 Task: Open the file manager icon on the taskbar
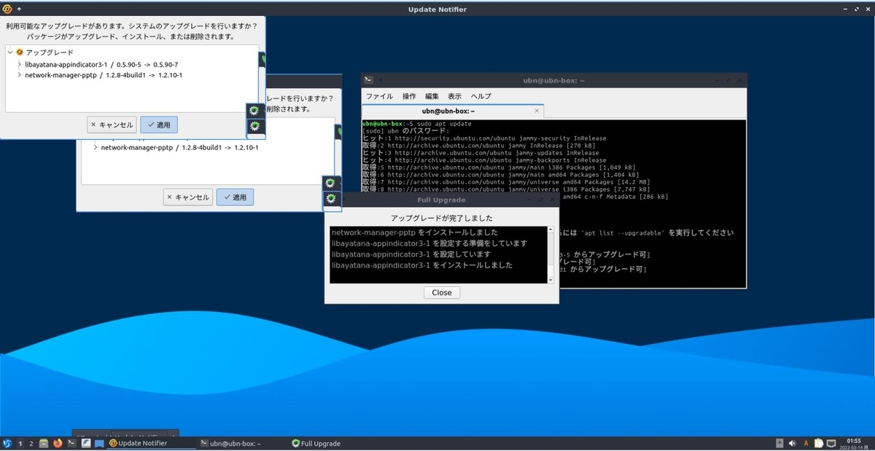(44, 442)
